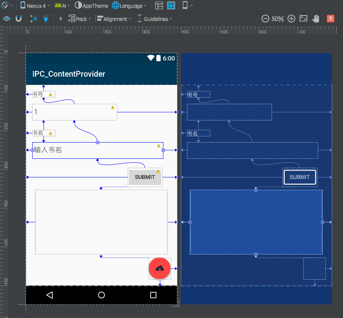Switch to Design view icon
The height and width of the screenshot is (318, 343).
coord(159,5)
